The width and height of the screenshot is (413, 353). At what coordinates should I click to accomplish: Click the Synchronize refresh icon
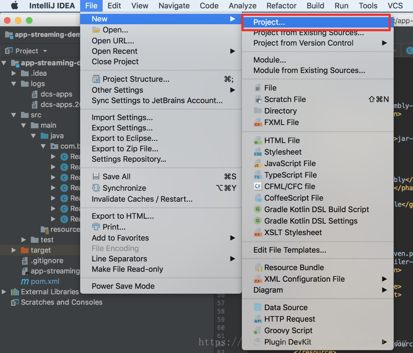(96, 188)
